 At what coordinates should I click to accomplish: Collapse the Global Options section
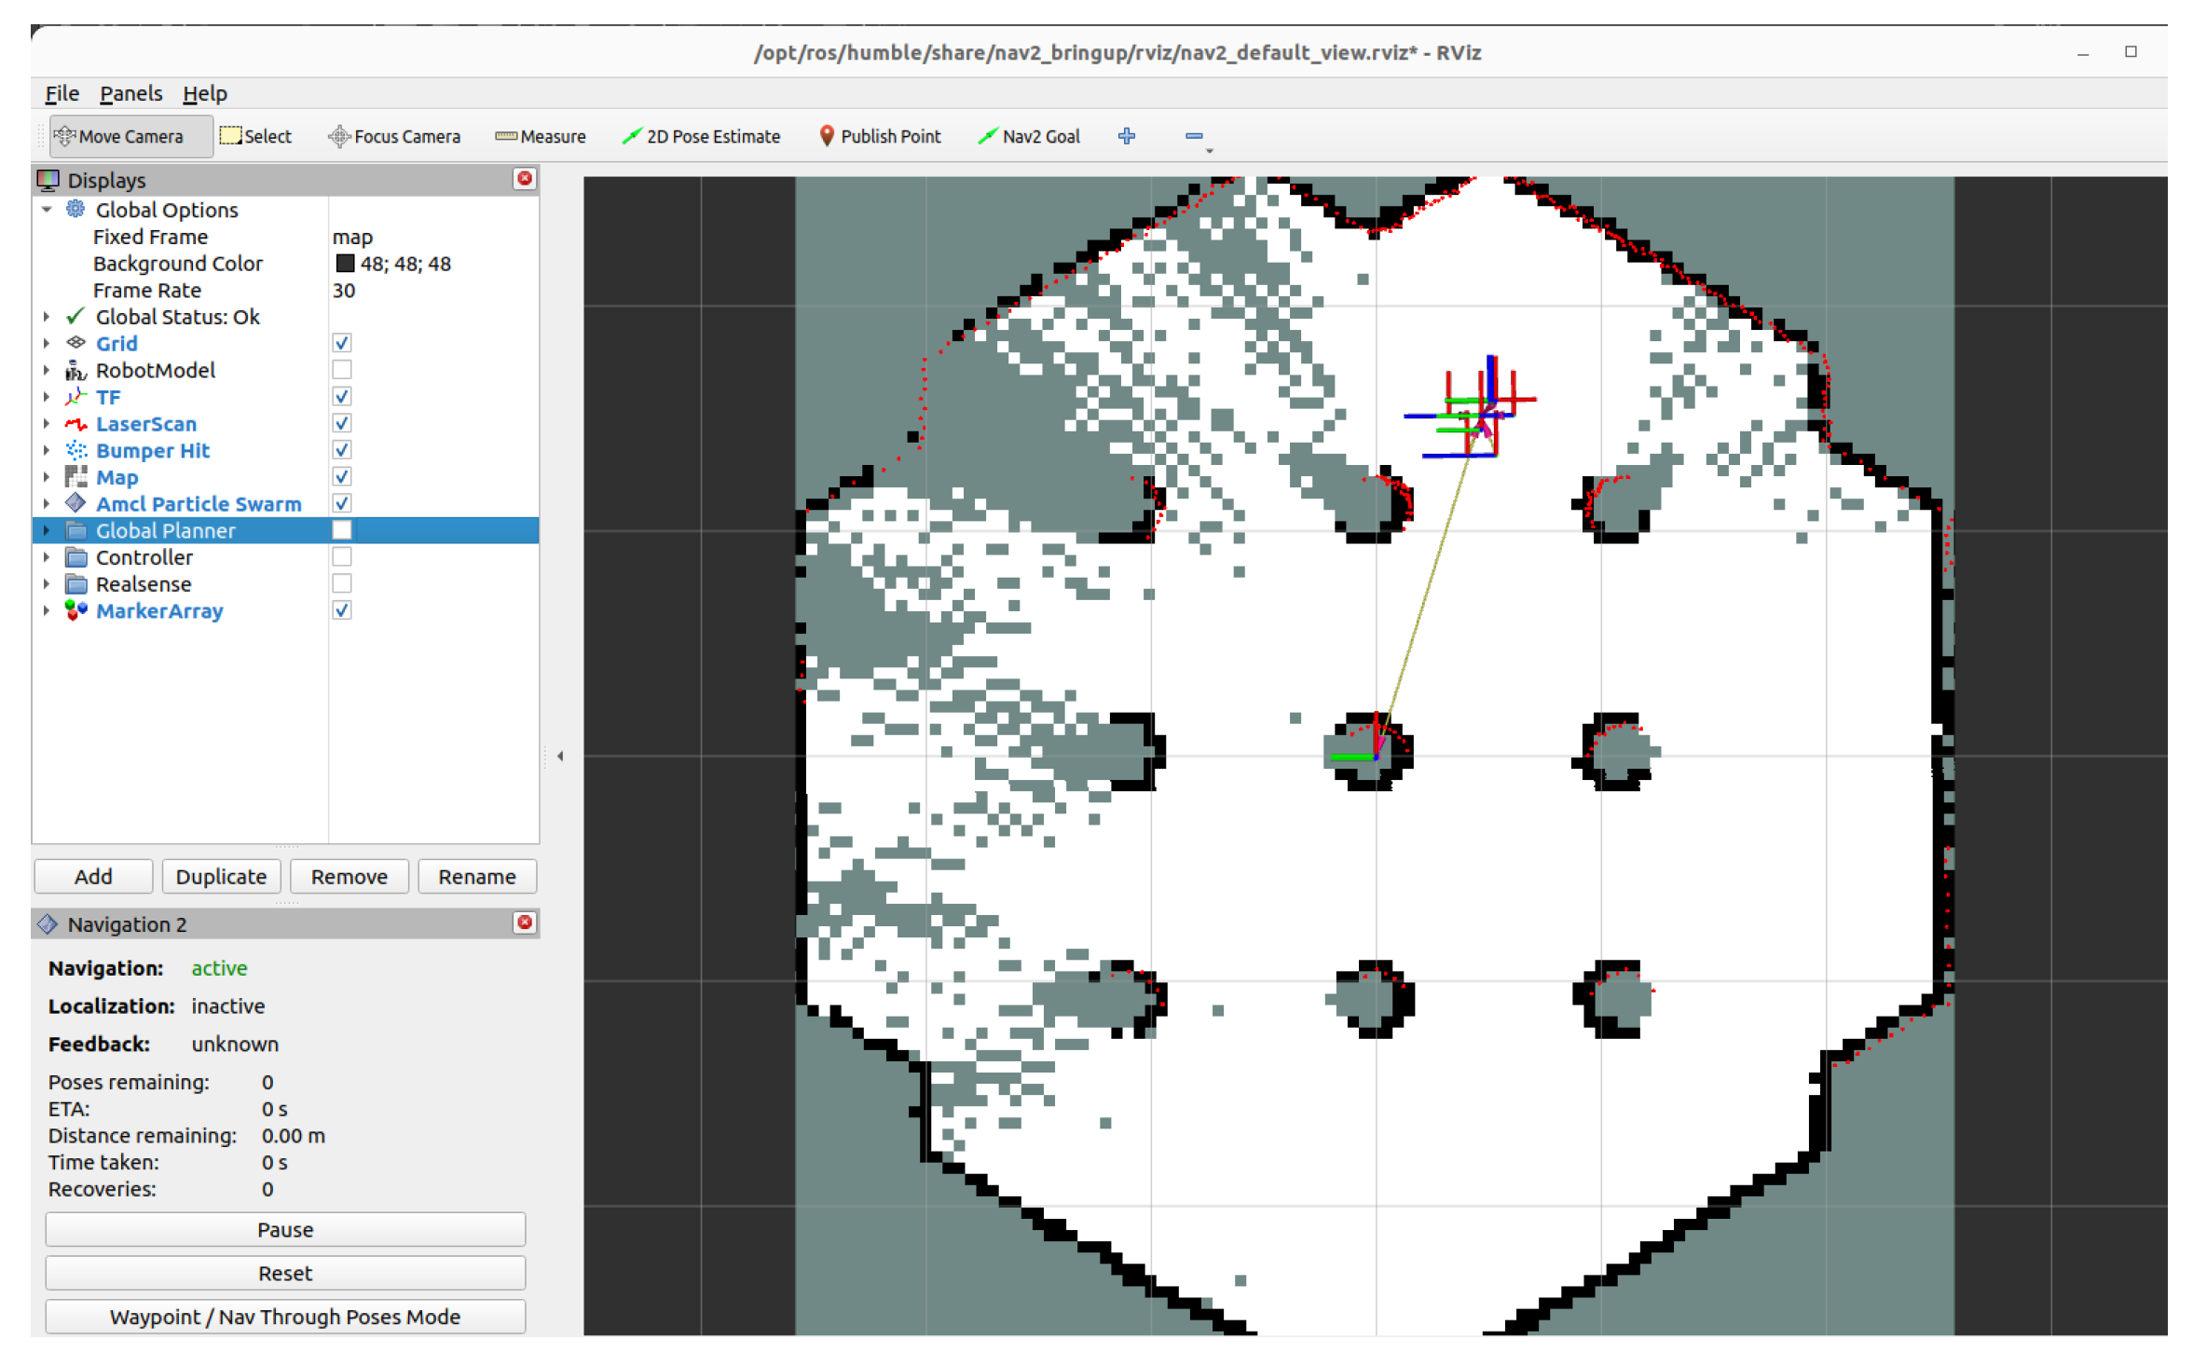click(47, 210)
